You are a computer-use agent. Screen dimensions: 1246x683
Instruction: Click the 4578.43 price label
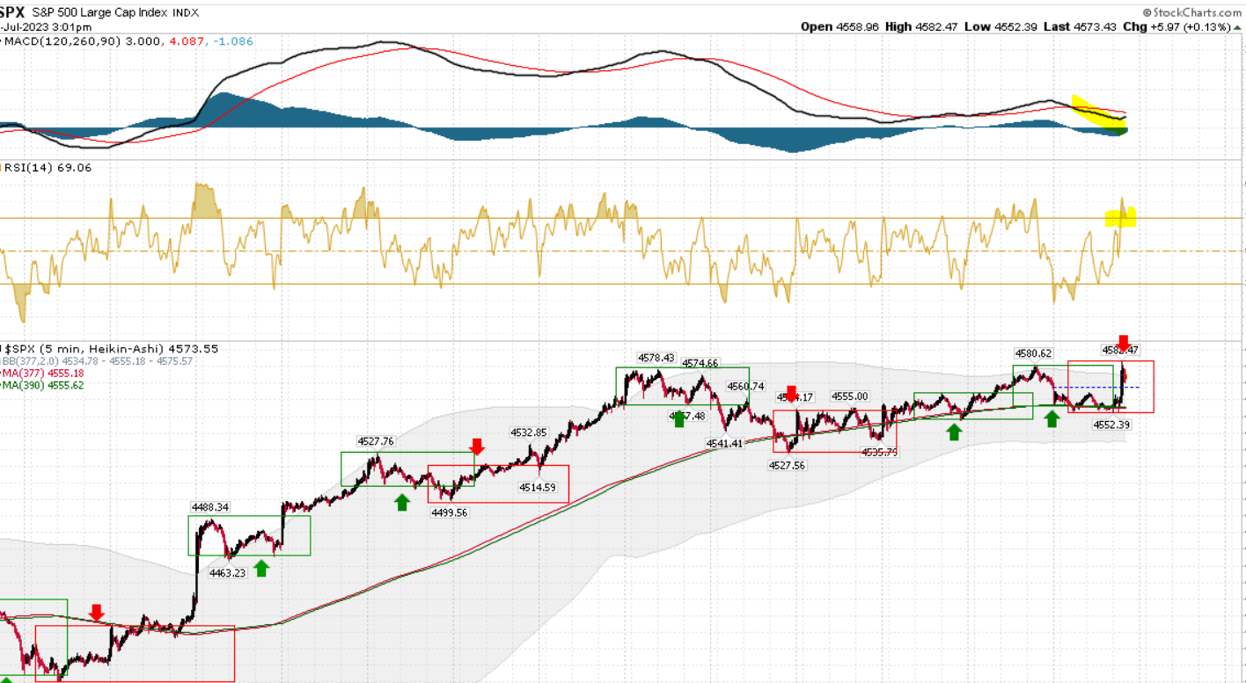pyautogui.click(x=656, y=359)
